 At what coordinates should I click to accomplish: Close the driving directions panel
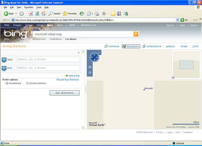(x=79, y=52)
